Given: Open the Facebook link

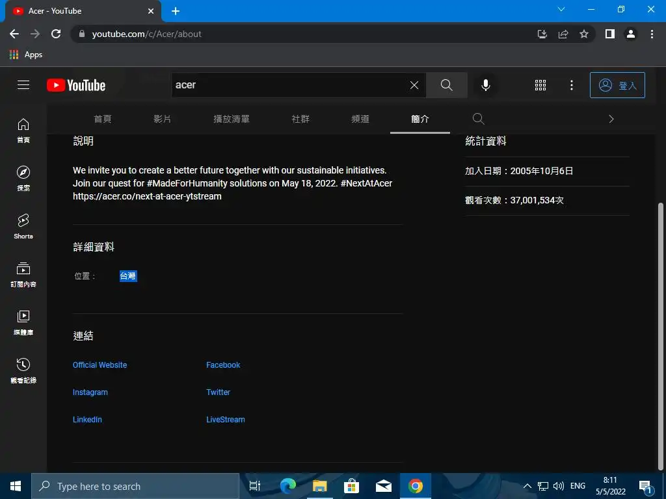Looking at the screenshot, I should [223, 365].
